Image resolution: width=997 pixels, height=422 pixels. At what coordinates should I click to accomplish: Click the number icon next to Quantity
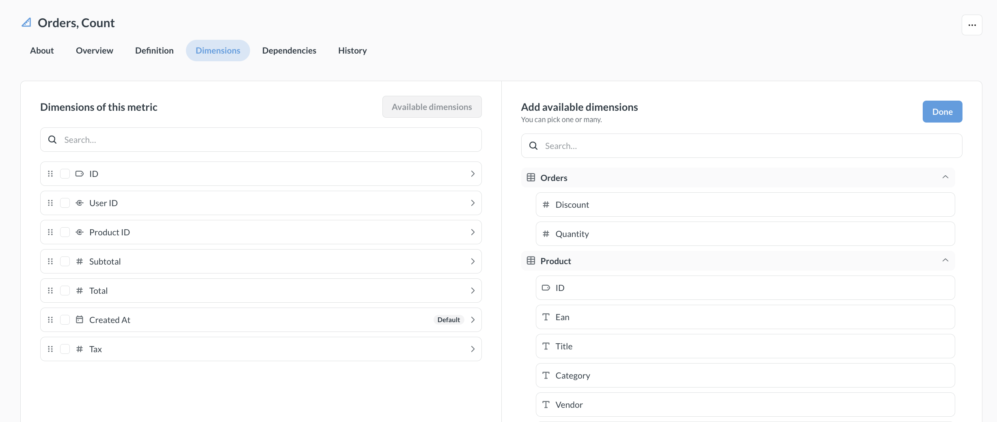546,234
